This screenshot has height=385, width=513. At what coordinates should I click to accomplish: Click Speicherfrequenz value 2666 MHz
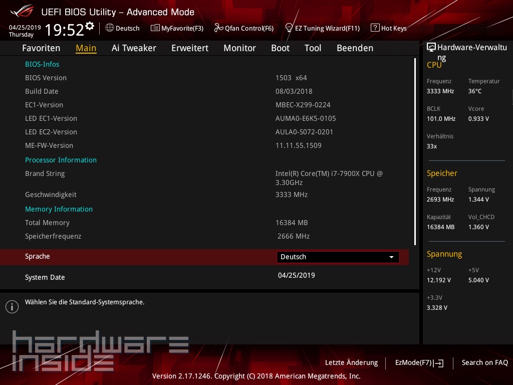(294, 236)
